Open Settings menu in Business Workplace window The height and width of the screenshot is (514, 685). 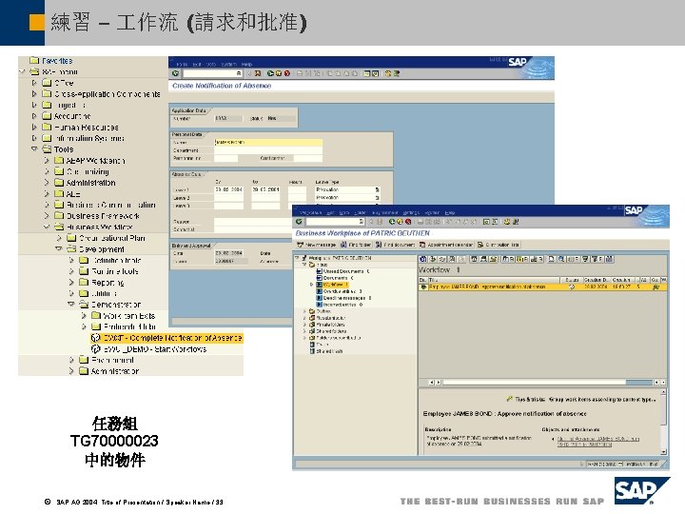pos(411,212)
